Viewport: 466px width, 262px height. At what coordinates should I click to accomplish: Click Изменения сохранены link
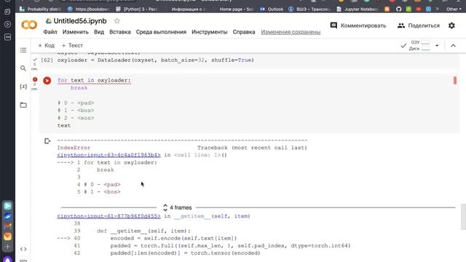(x=291, y=32)
